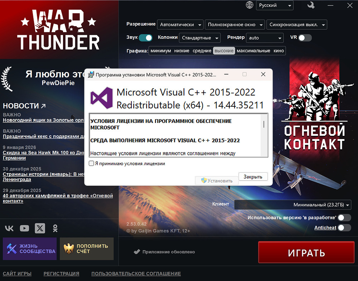Enable the VR toggle
Viewport: 358px width, 281px height.
point(305,38)
